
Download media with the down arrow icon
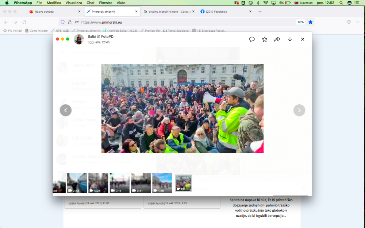(x=290, y=39)
